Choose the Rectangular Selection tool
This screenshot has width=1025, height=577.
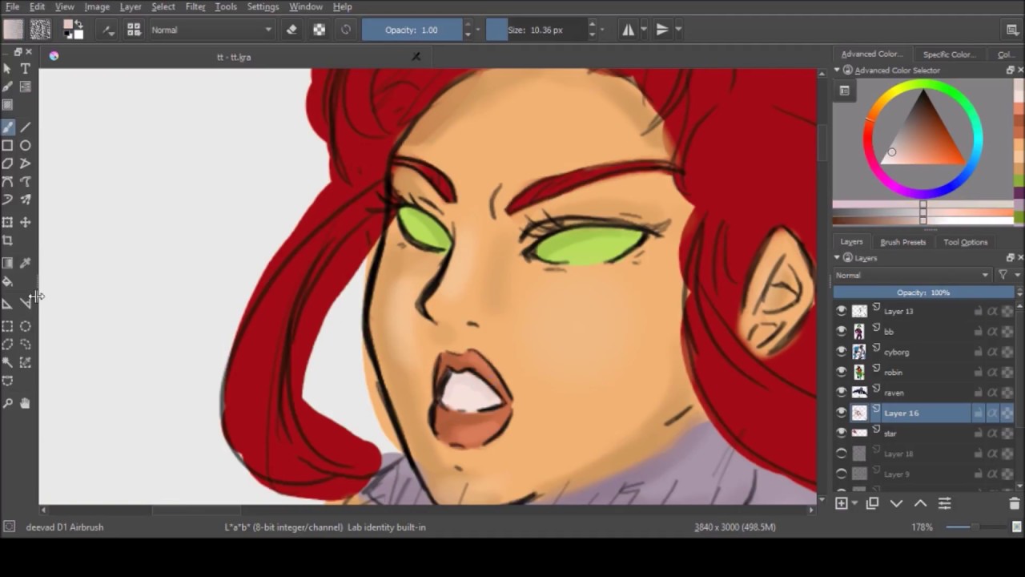[8, 326]
